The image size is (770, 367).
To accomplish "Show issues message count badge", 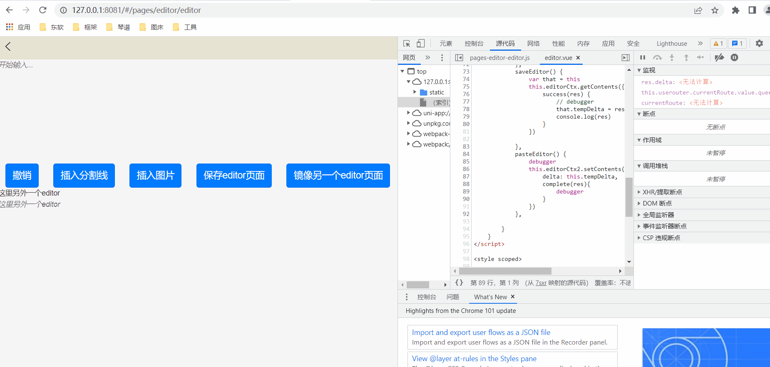I will click(x=737, y=43).
